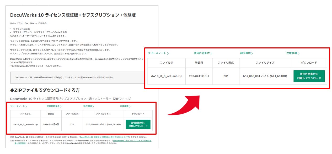Image resolution: width=332 pixels, height=154 pixels.
Task: Click the ライセンス認証版 bullet item
Action: [22, 29]
